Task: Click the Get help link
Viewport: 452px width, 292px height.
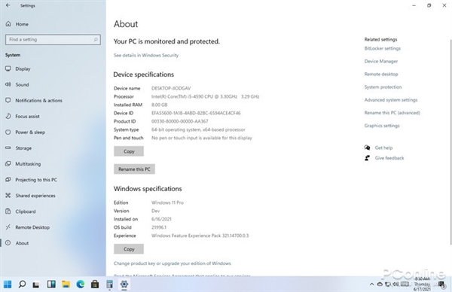Action: [383, 148]
